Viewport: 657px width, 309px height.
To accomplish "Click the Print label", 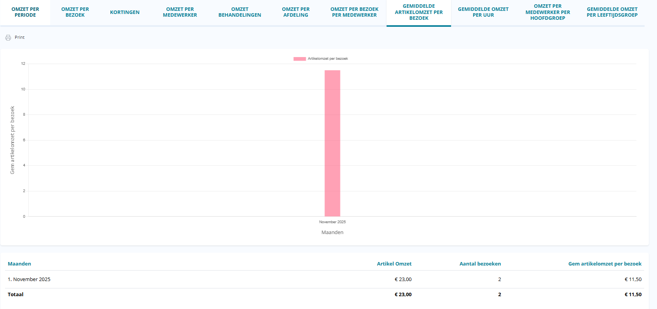I will click(19, 38).
